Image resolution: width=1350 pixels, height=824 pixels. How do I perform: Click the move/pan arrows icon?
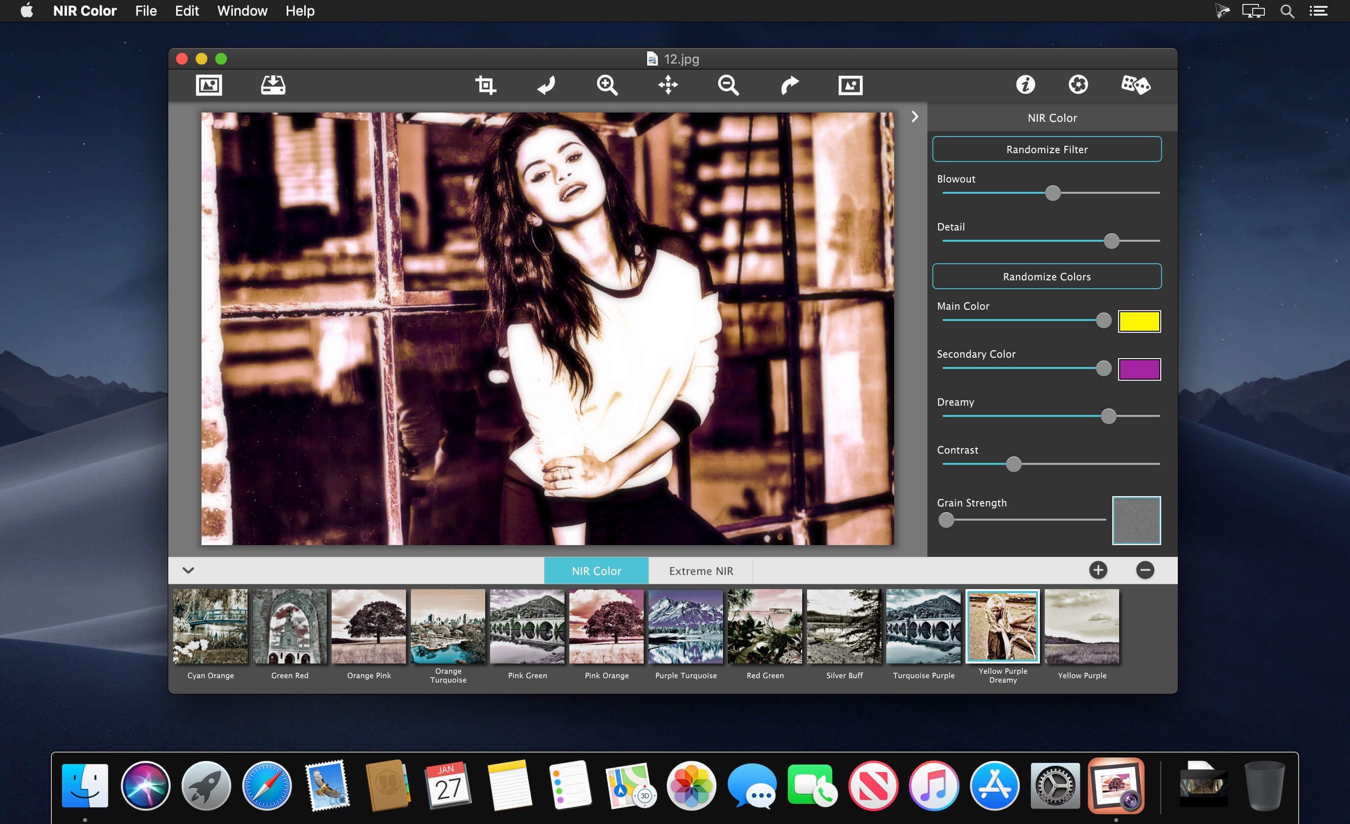[x=668, y=85]
